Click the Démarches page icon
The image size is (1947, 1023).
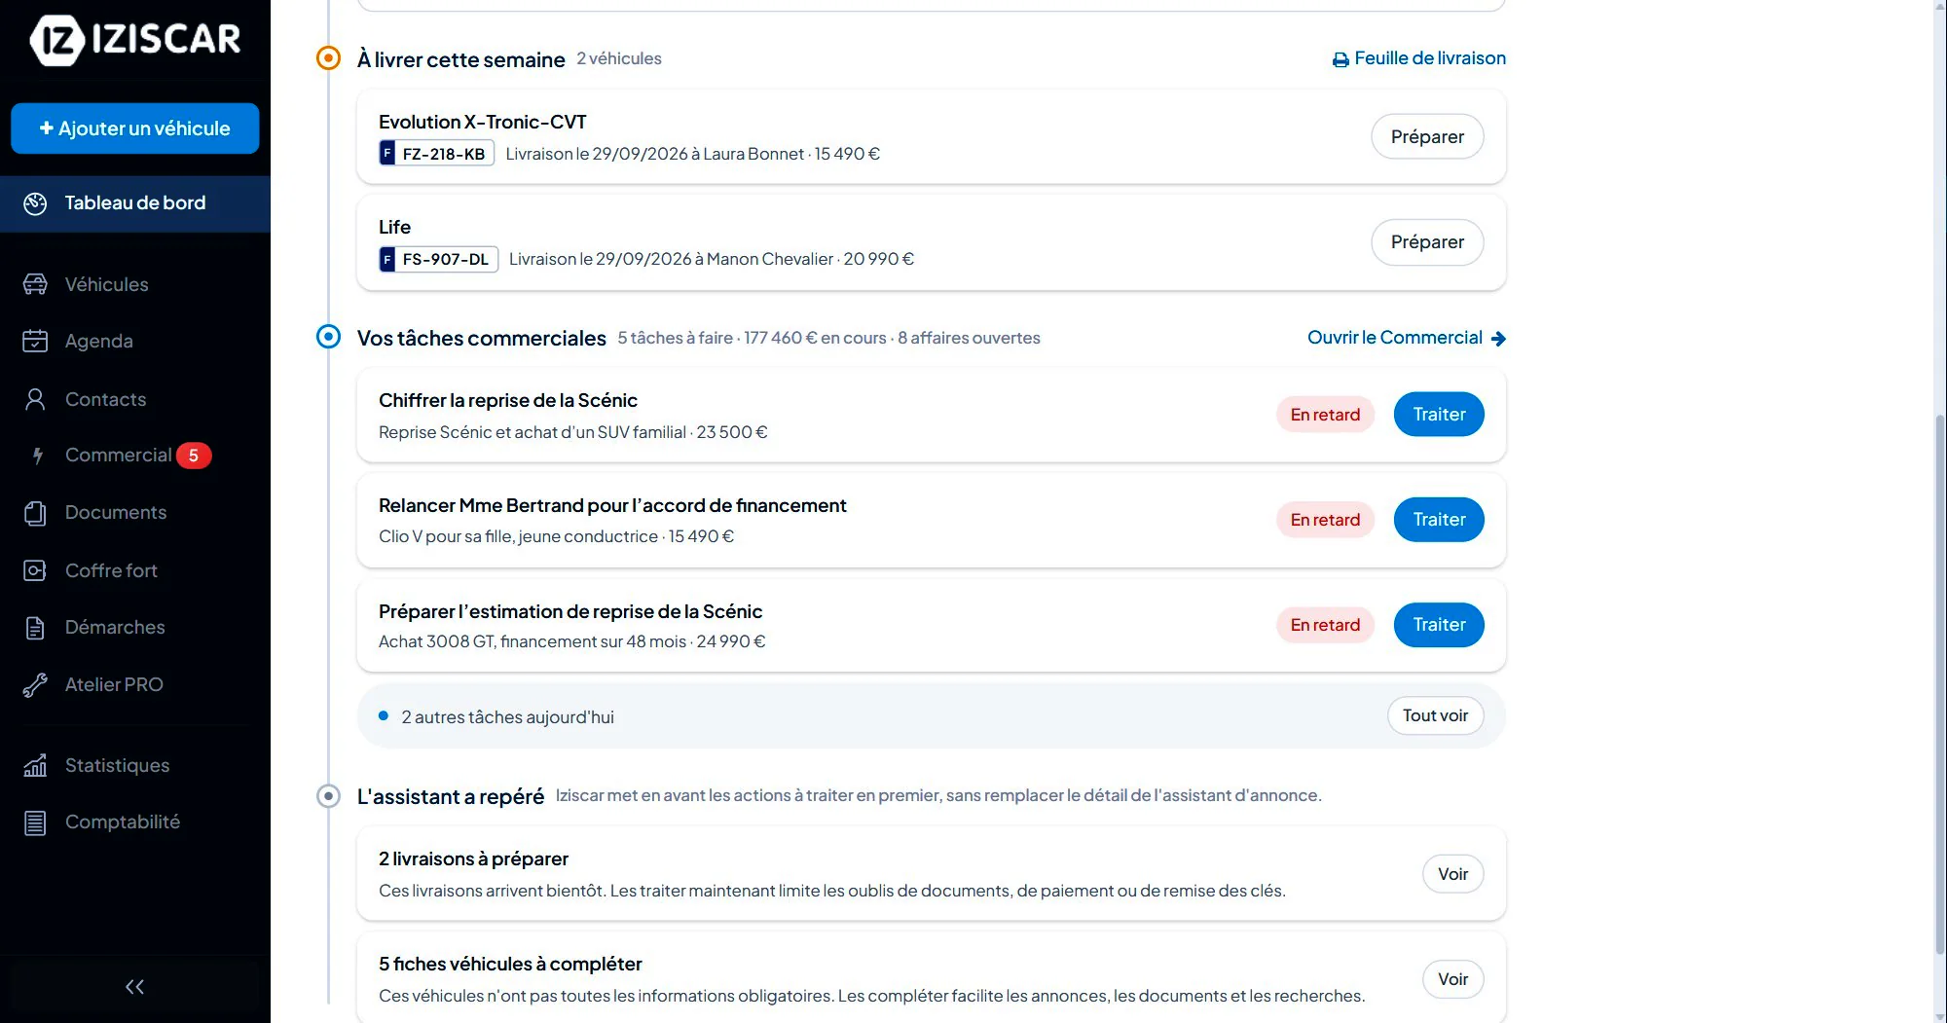[x=35, y=628]
